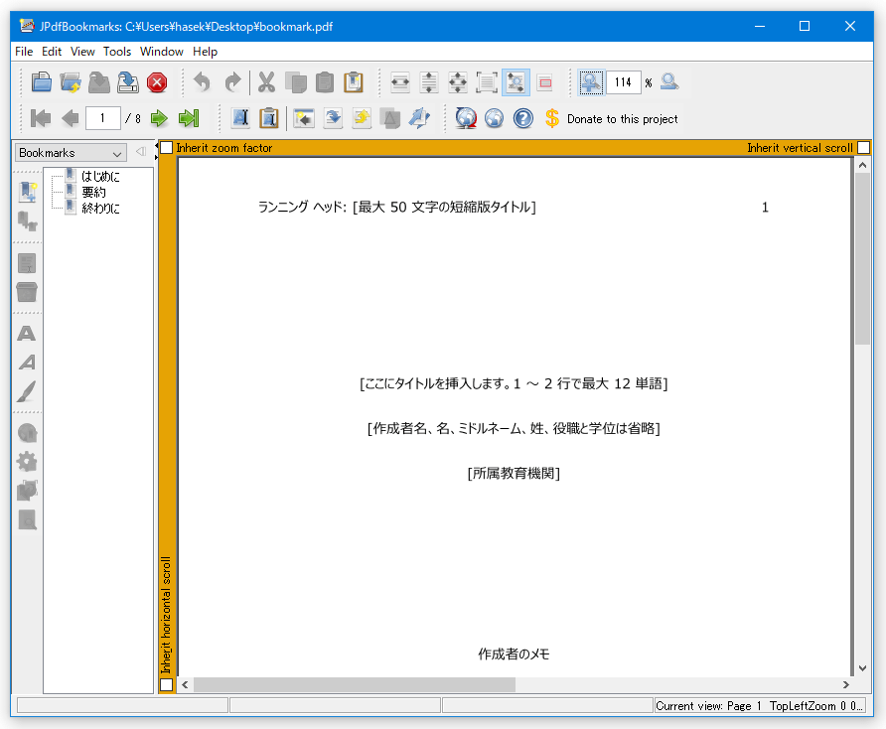Go to the last page
Image resolution: width=886 pixels, height=729 pixels.
click(189, 118)
